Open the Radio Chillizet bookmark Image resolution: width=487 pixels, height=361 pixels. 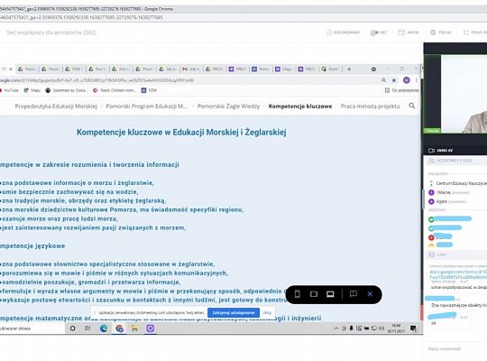pyautogui.click(x=115, y=90)
